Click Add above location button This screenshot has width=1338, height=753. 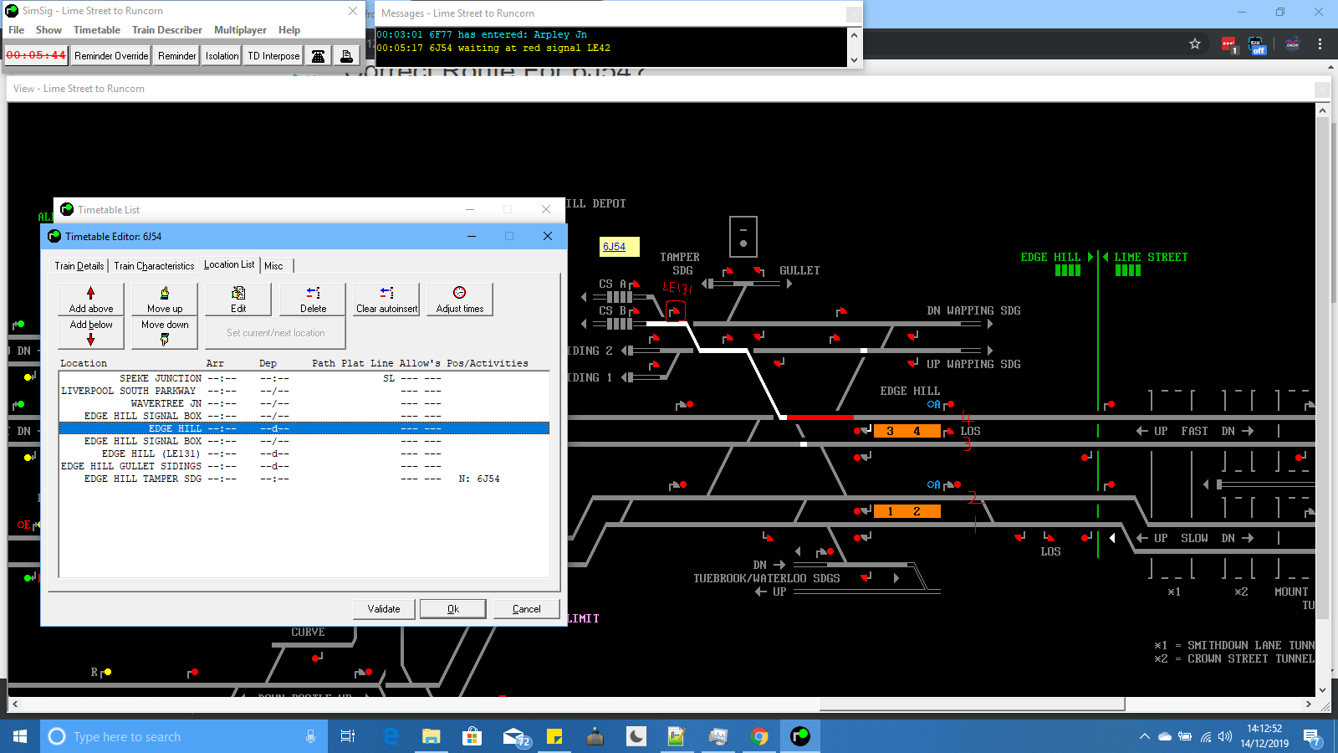[91, 299]
